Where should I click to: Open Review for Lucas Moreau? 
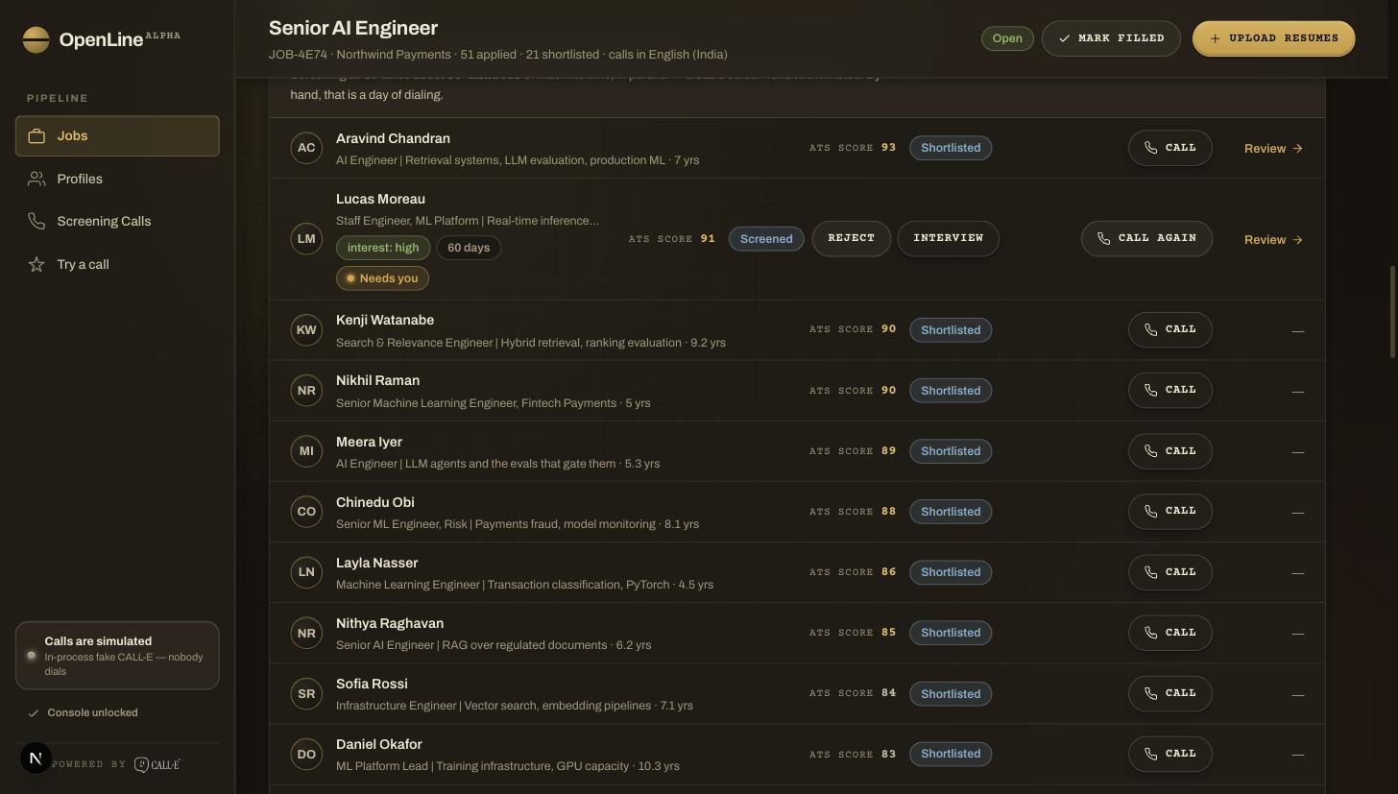[1273, 240]
